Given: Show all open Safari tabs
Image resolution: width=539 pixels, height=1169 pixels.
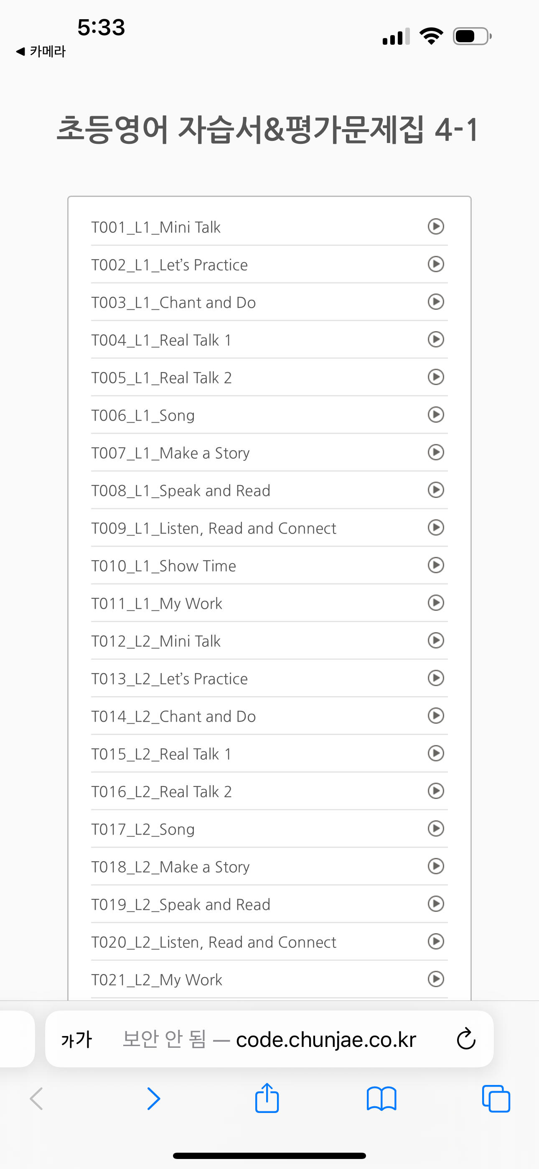Looking at the screenshot, I should pyautogui.click(x=496, y=1099).
